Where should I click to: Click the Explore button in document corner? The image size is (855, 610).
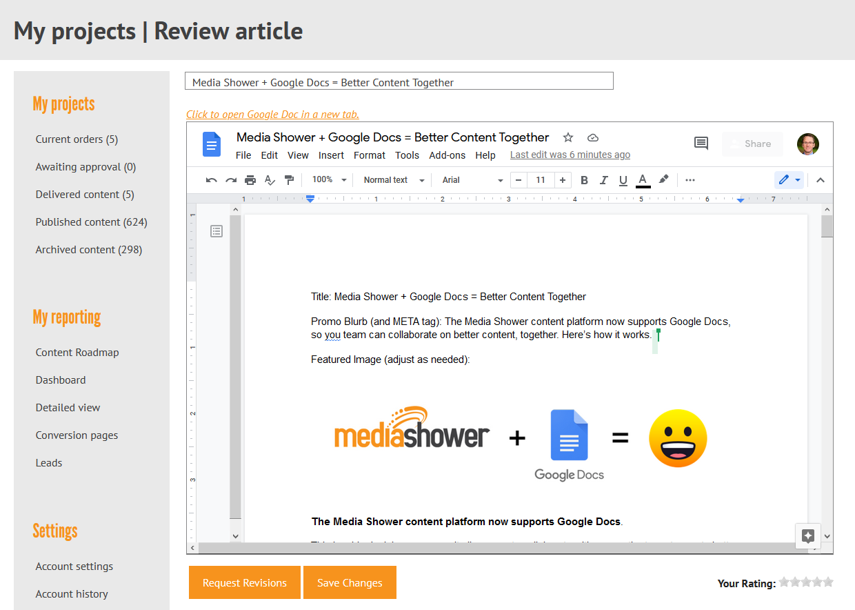coord(808,535)
